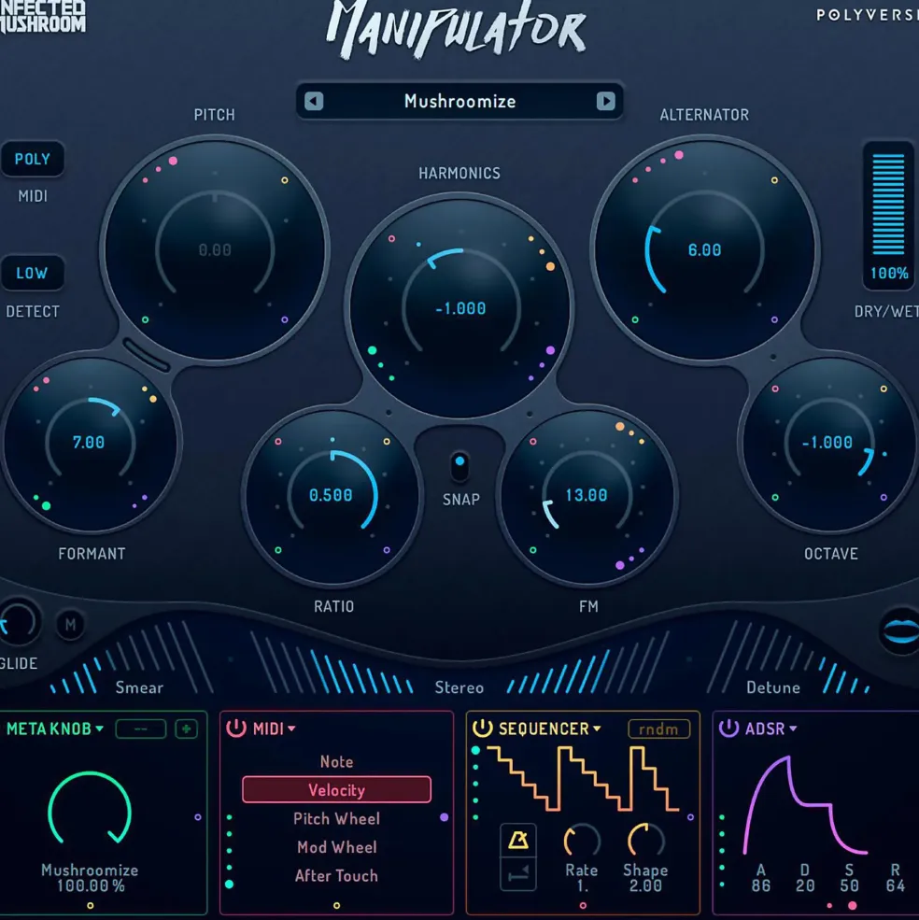The image size is (919, 920).
Task: Open the SEQUENCER dropdown arrow
Action: pos(597,729)
